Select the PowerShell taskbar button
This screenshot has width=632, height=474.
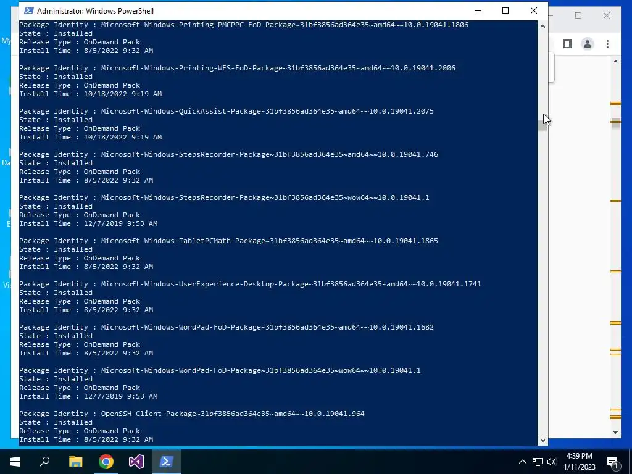point(167,462)
